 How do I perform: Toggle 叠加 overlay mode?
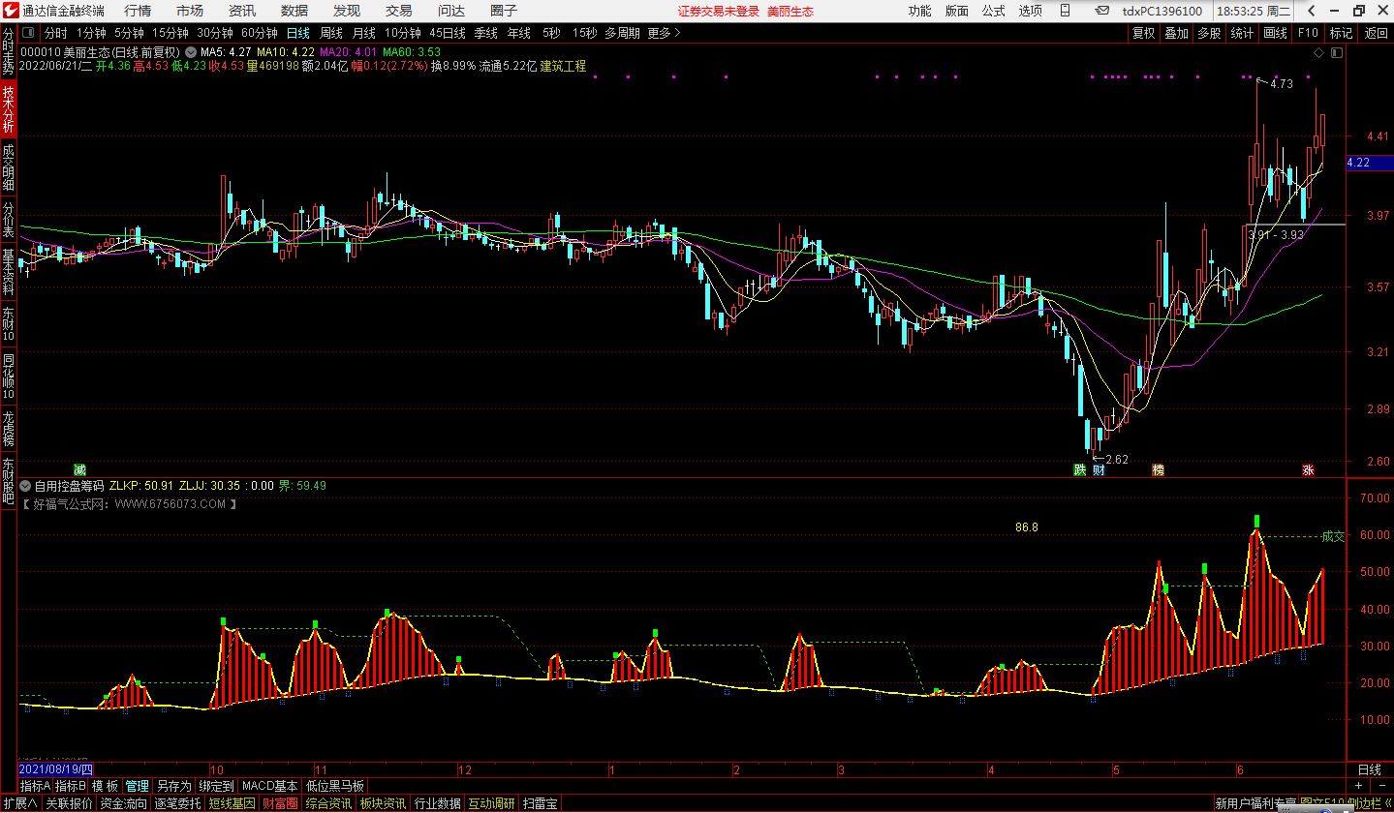click(x=1176, y=33)
